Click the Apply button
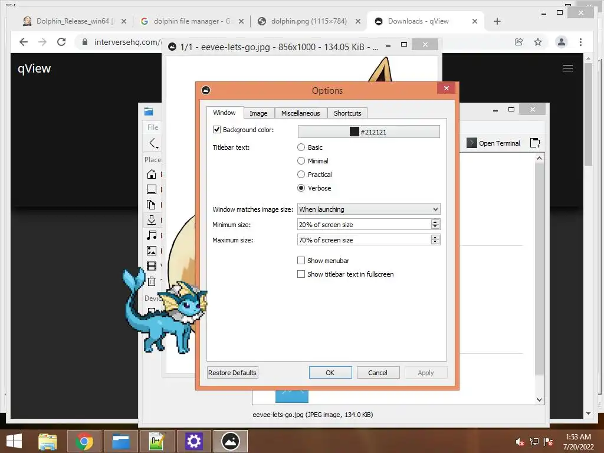Screen dimensions: 604x453 point(426,373)
